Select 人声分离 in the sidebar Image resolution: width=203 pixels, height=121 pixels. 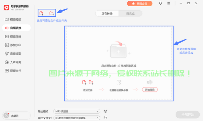tap(16, 62)
